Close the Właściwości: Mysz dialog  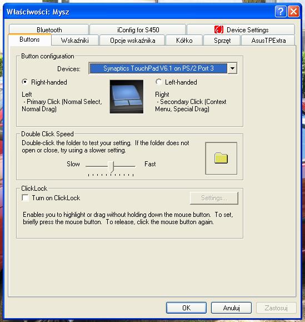click(x=293, y=12)
